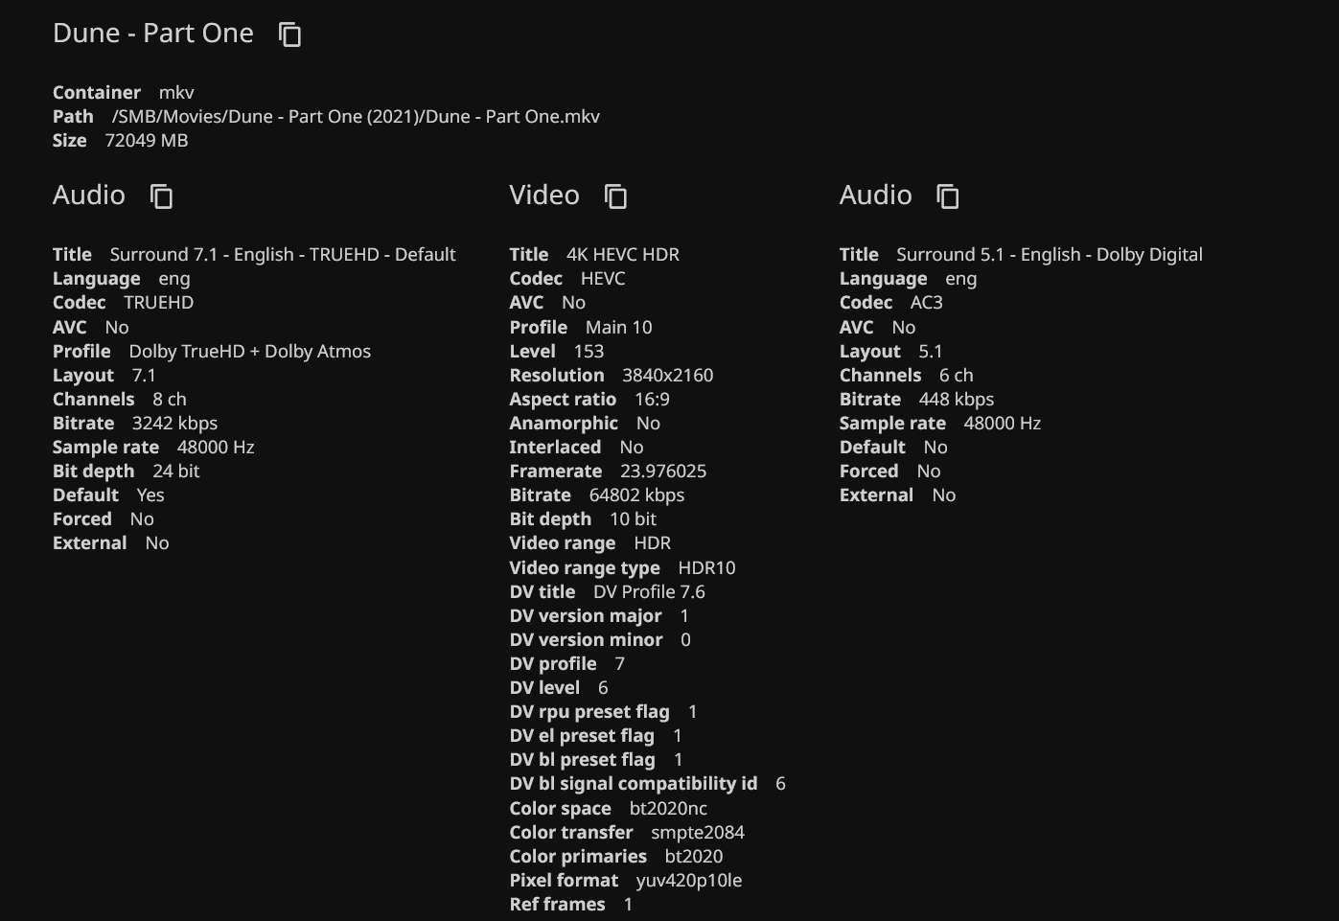1339x921 pixels.
Task: Select the Surround 7.1 TRUEHD title text
Action: coord(283,255)
